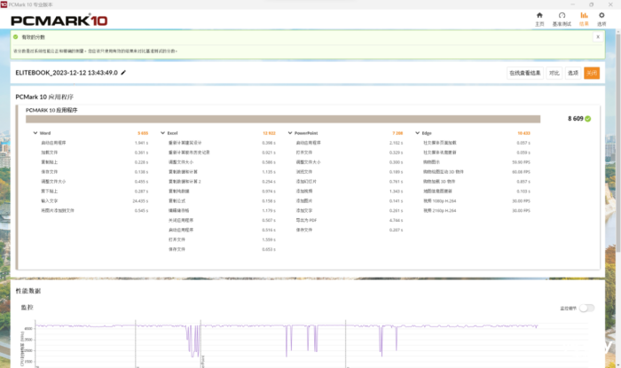Open the Options (选项) gear icon

[602, 17]
